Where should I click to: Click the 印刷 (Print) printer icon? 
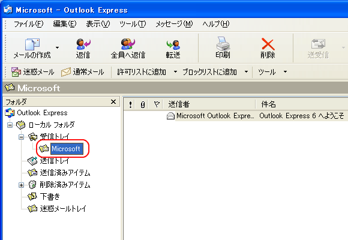pyautogui.click(x=223, y=44)
